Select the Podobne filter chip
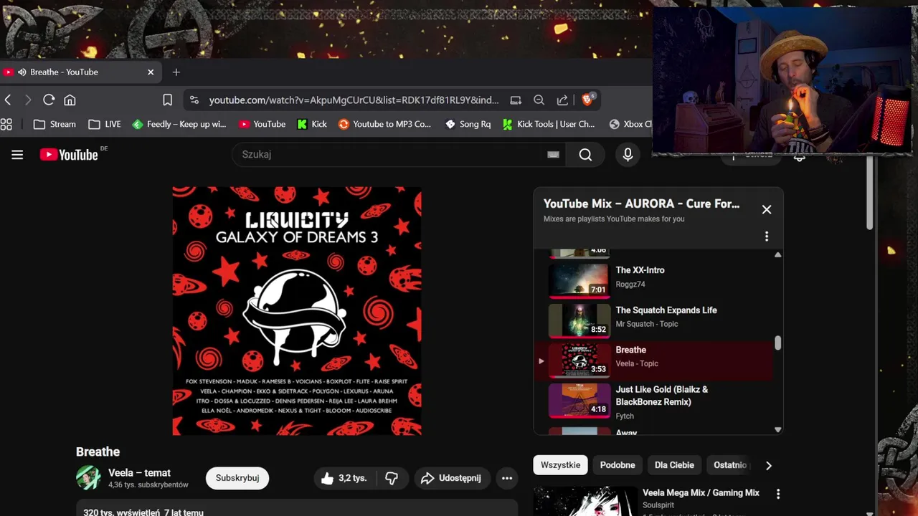This screenshot has width=918, height=516. click(617, 465)
